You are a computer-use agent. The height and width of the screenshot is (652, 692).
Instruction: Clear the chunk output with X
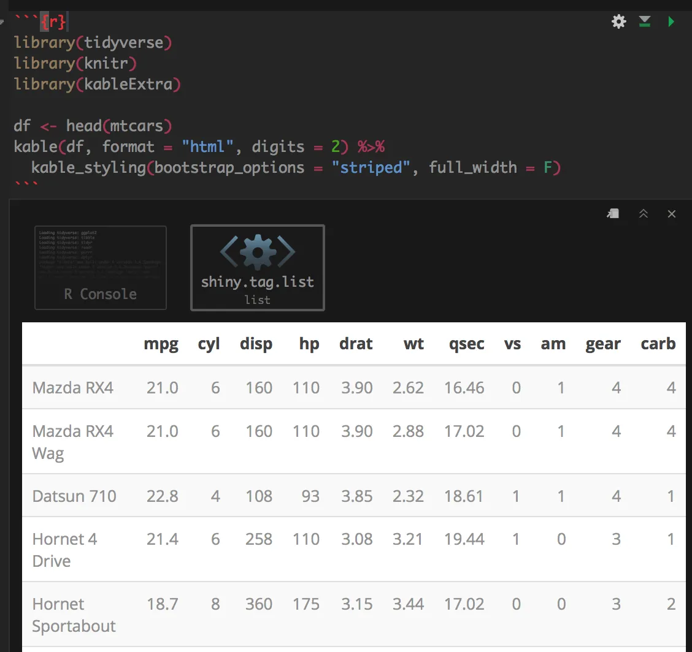[672, 213]
